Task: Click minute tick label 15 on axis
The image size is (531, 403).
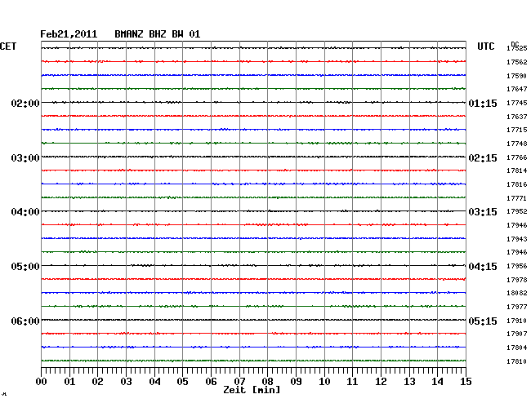Action: (466, 382)
